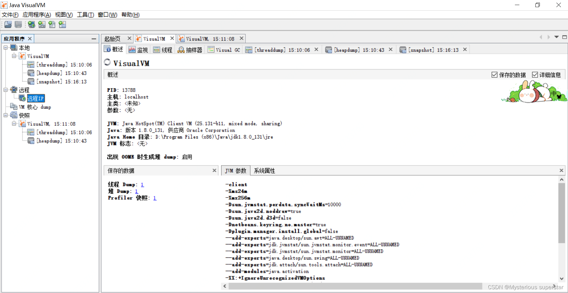
Task: Click the Add Application Snapshot toolbar icon
Action: pyautogui.click(x=62, y=25)
